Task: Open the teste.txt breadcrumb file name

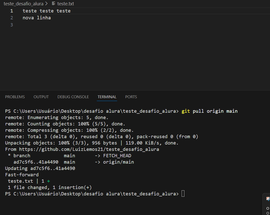Action: (66, 4)
